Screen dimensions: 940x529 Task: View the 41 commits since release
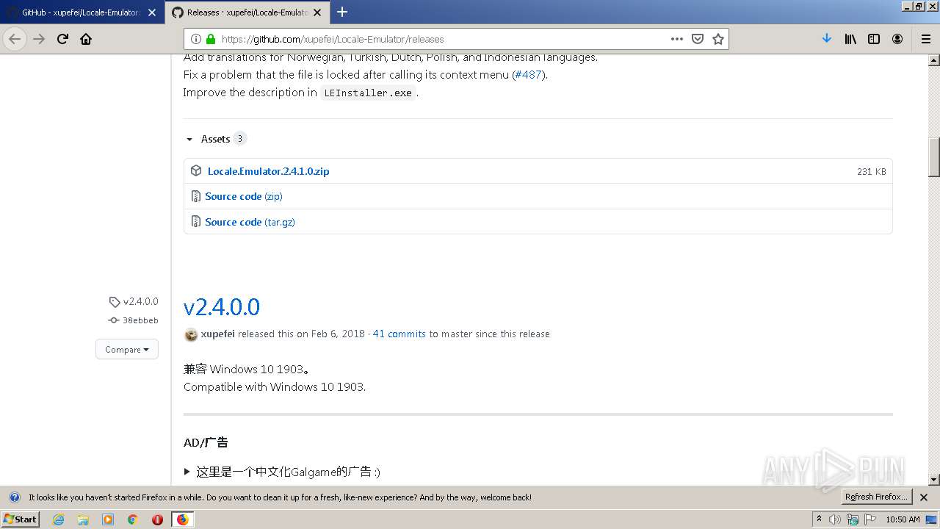[399, 334]
